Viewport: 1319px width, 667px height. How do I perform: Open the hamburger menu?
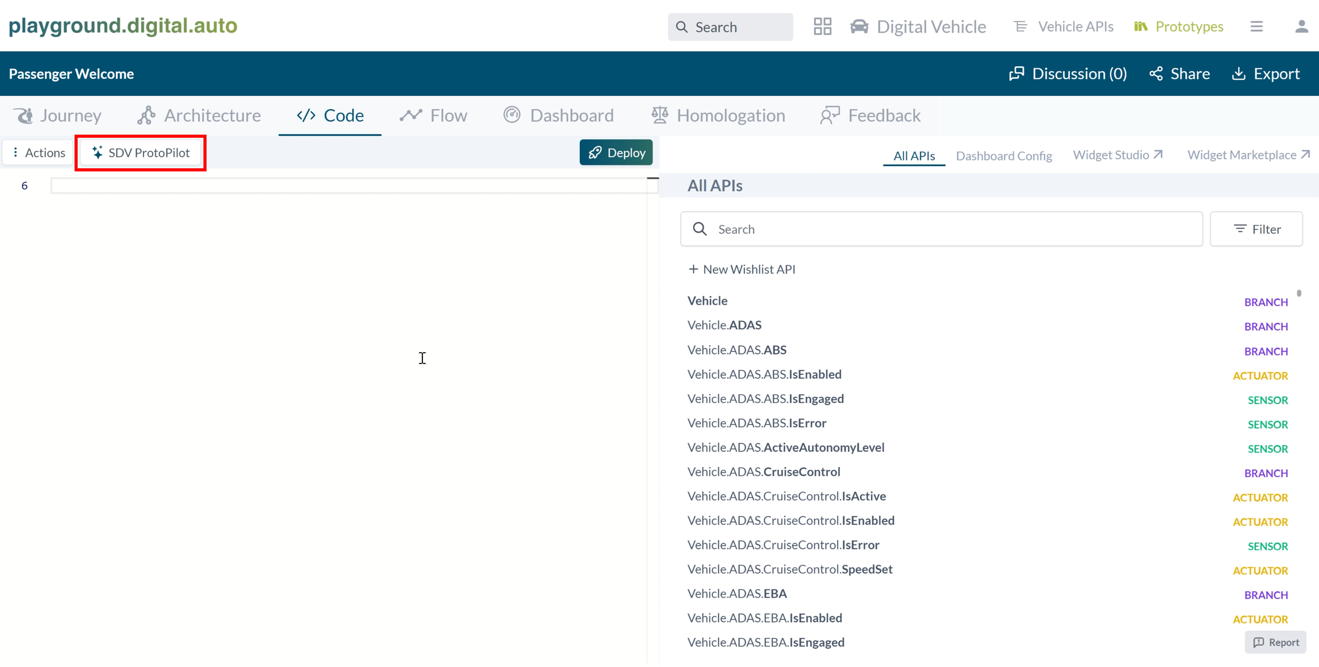(x=1257, y=26)
